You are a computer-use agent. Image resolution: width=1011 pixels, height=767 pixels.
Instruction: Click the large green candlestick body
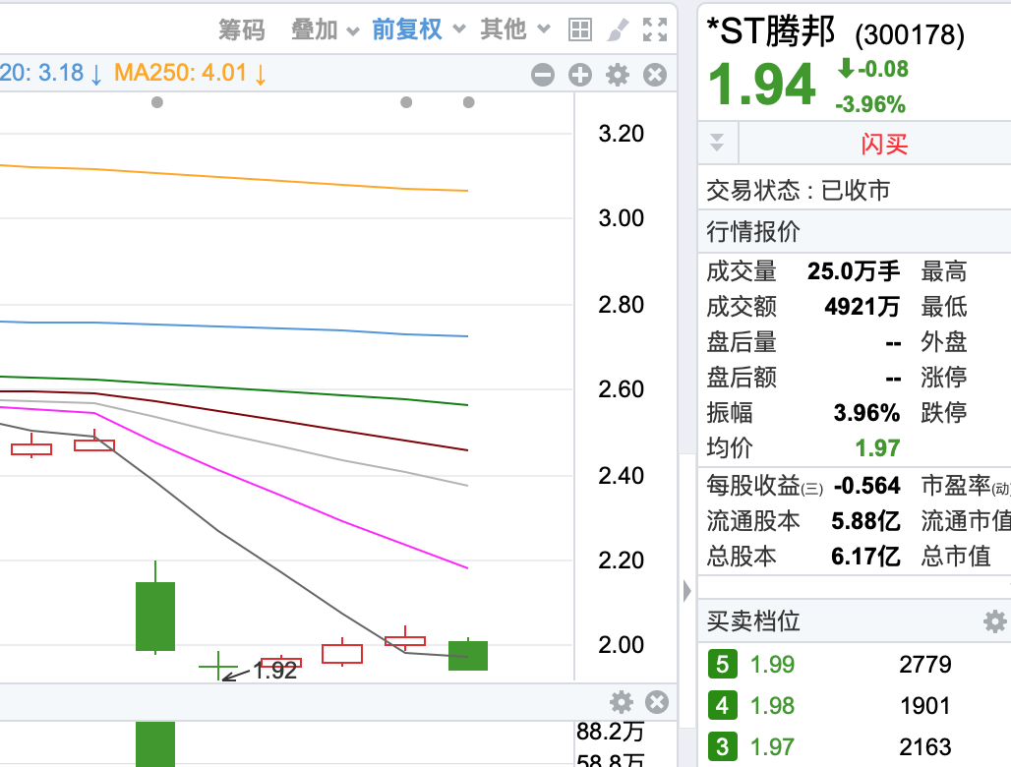[x=155, y=617]
